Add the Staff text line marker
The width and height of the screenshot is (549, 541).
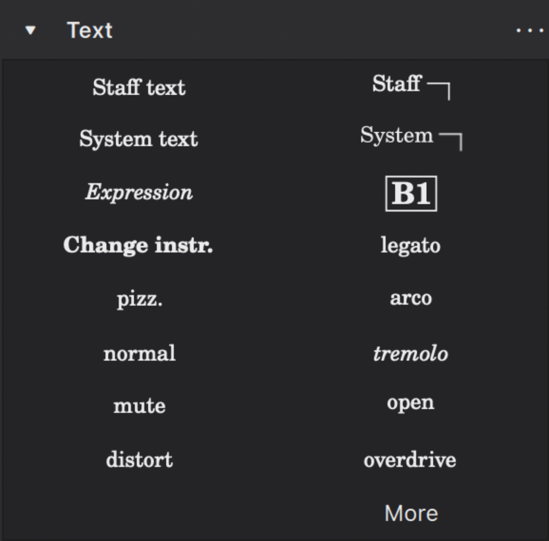pyautogui.click(x=411, y=87)
